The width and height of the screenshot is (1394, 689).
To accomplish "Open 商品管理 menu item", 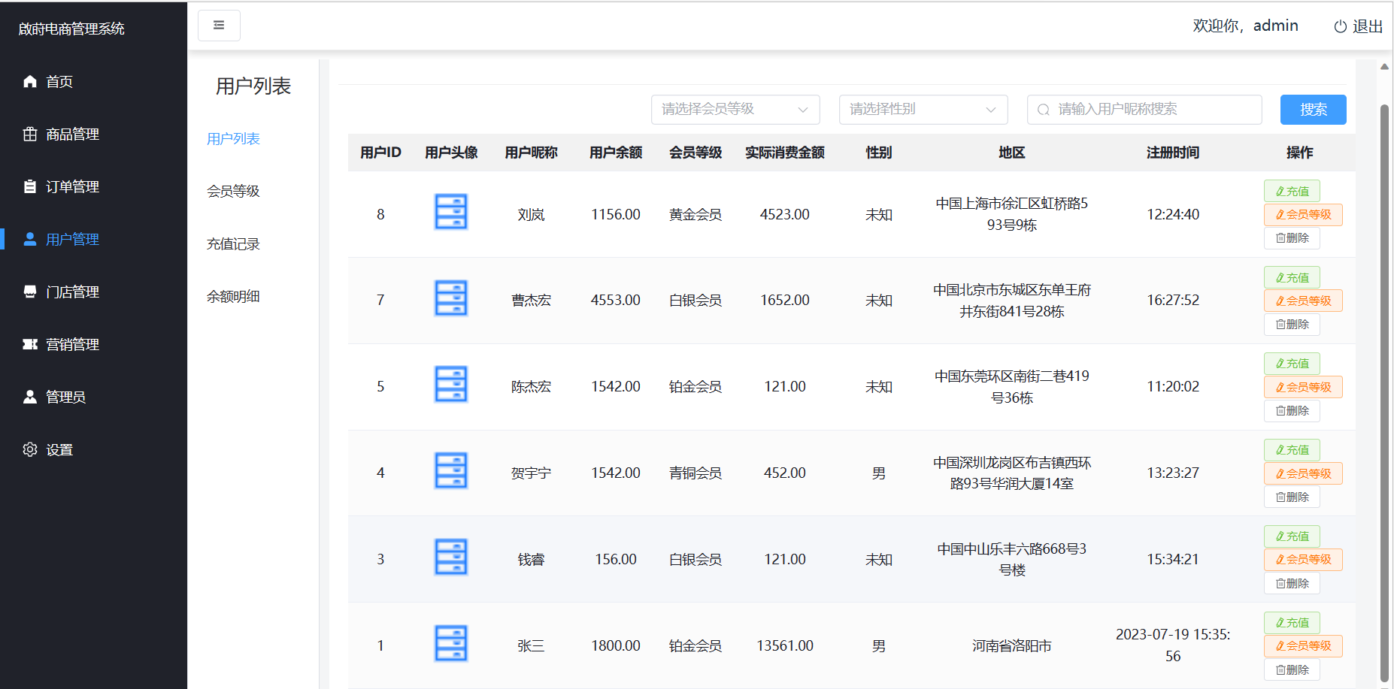I will (x=93, y=134).
